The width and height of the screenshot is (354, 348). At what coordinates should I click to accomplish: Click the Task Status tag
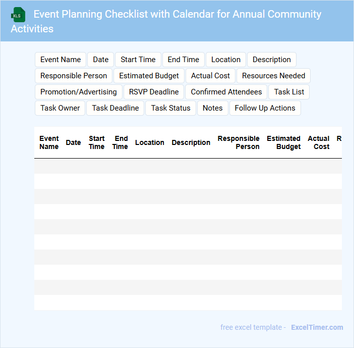tap(171, 108)
